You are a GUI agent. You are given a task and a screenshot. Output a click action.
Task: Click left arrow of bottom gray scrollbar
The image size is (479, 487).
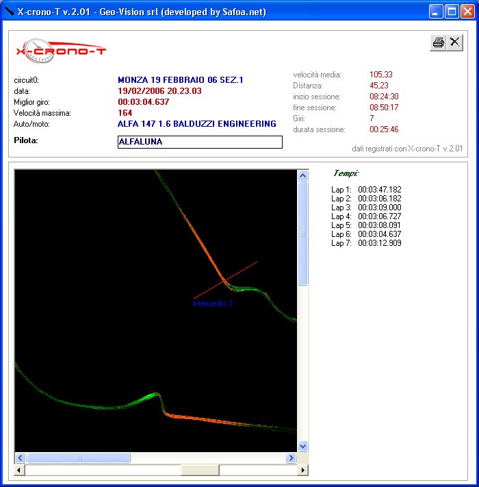click(x=20, y=471)
